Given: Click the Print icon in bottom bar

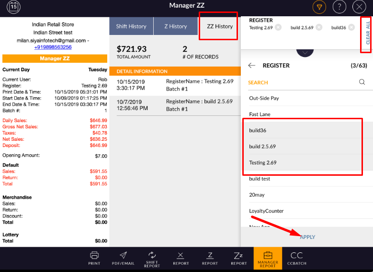Looking at the screenshot, I should (x=94, y=258).
